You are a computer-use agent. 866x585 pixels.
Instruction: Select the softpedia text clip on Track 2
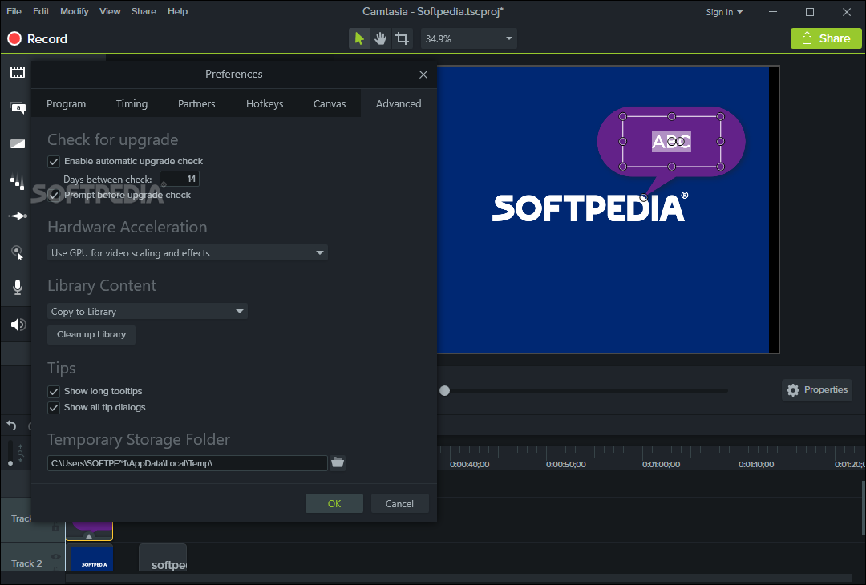pos(163,558)
